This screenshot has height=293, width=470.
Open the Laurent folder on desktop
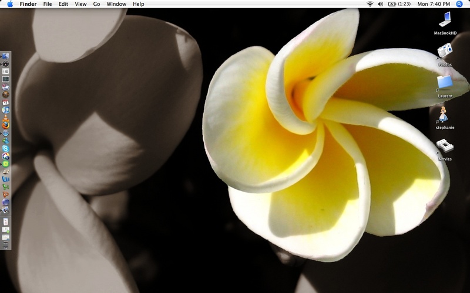pyautogui.click(x=445, y=83)
